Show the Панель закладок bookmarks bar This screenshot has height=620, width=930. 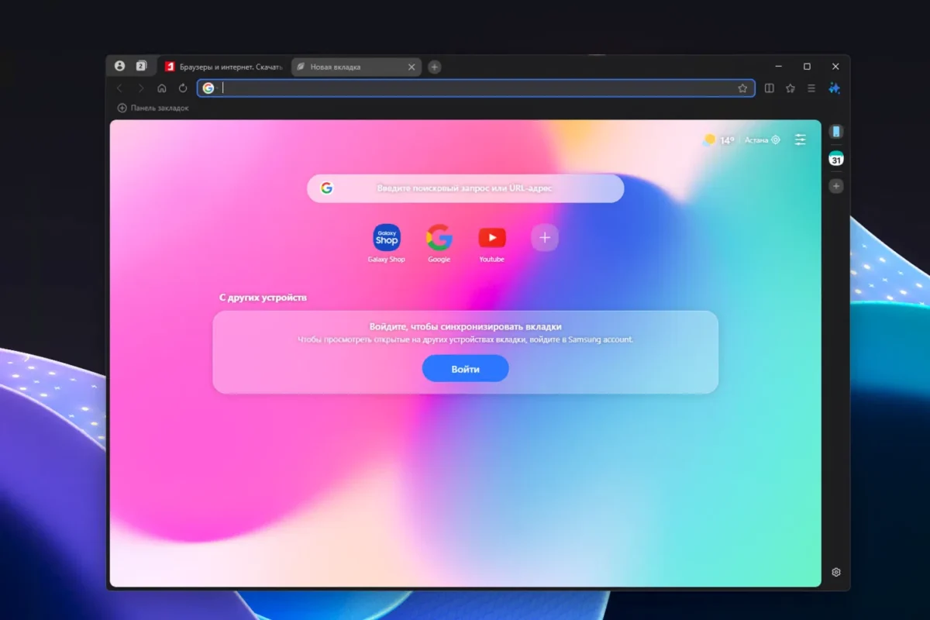coord(153,108)
